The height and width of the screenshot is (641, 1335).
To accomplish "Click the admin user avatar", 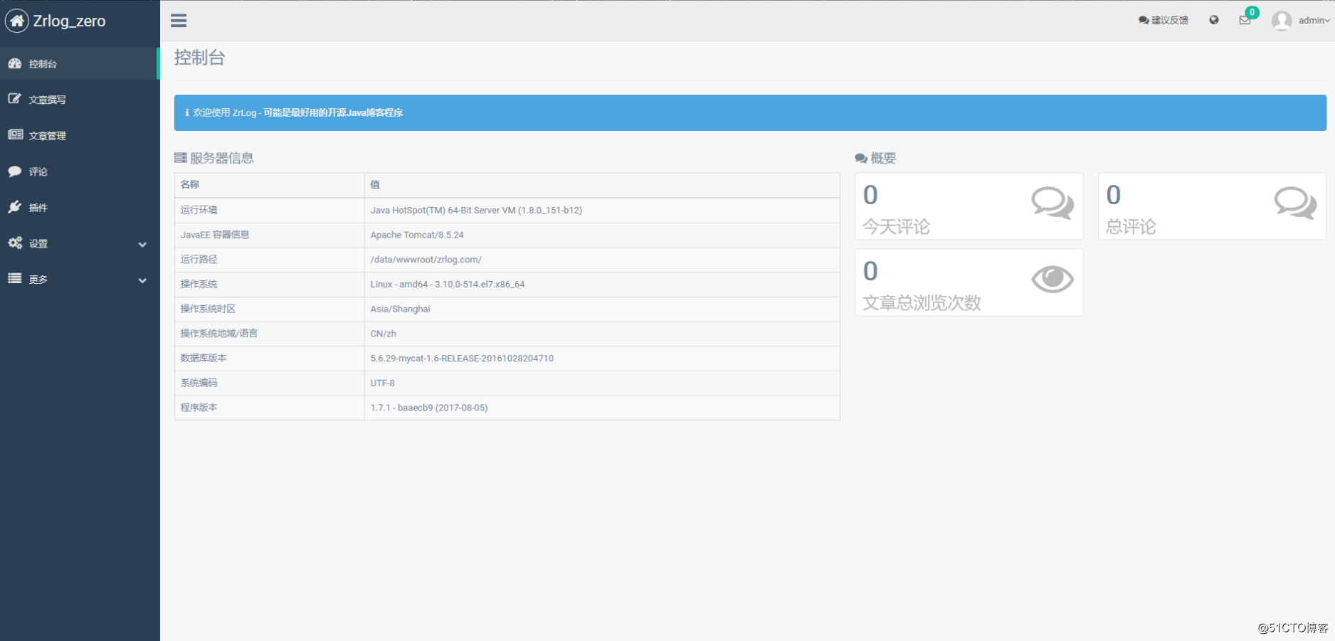I will (1282, 21).
